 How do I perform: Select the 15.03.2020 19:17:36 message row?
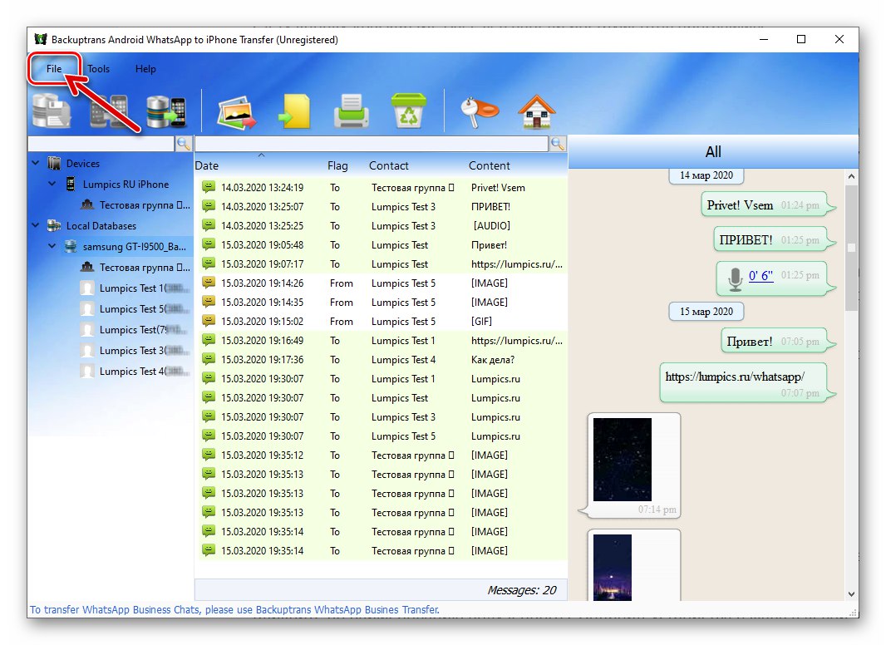tap(381, 360)
